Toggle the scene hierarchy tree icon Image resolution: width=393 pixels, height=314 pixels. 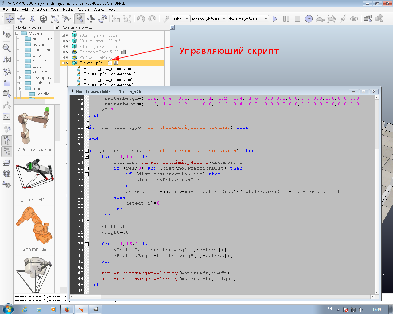pos(7,151)
